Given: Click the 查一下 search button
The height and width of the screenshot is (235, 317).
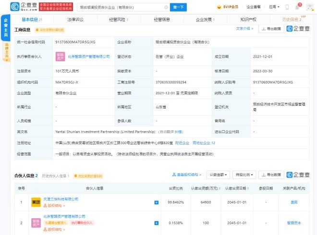Looking at the screenshot, I should click(x=178, y=7).
